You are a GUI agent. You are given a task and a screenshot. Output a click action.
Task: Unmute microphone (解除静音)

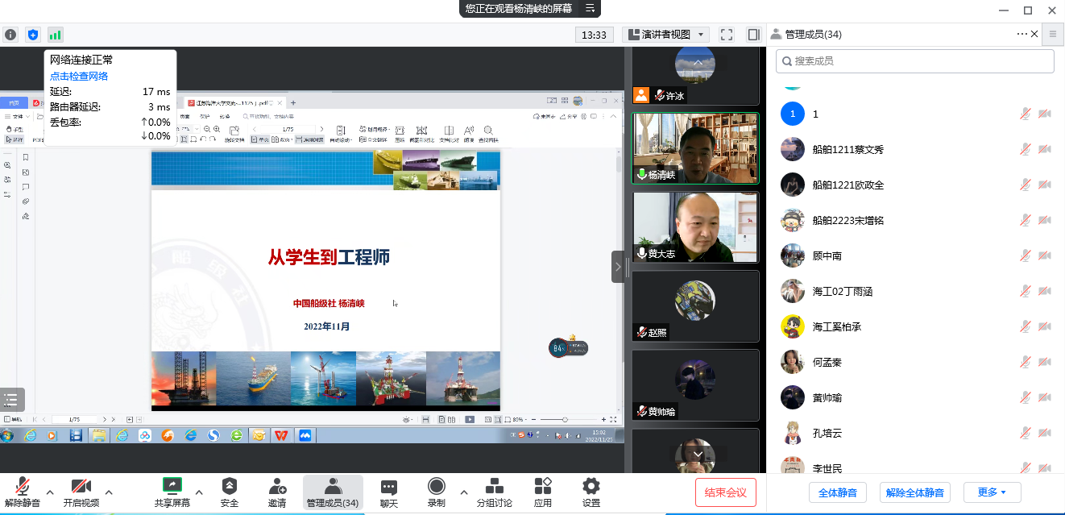pos(22,487)
